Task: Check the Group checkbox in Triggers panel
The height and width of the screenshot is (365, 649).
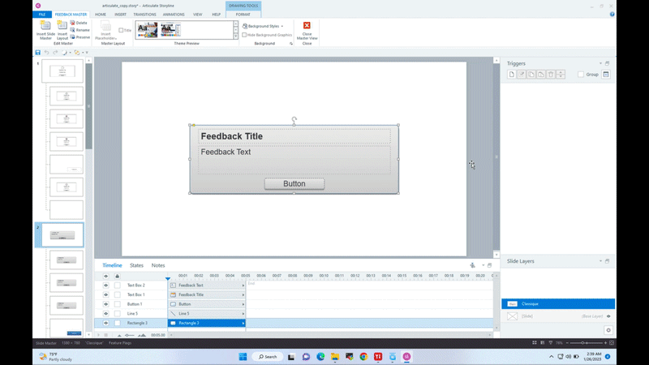Action: [x=581, y=75]
